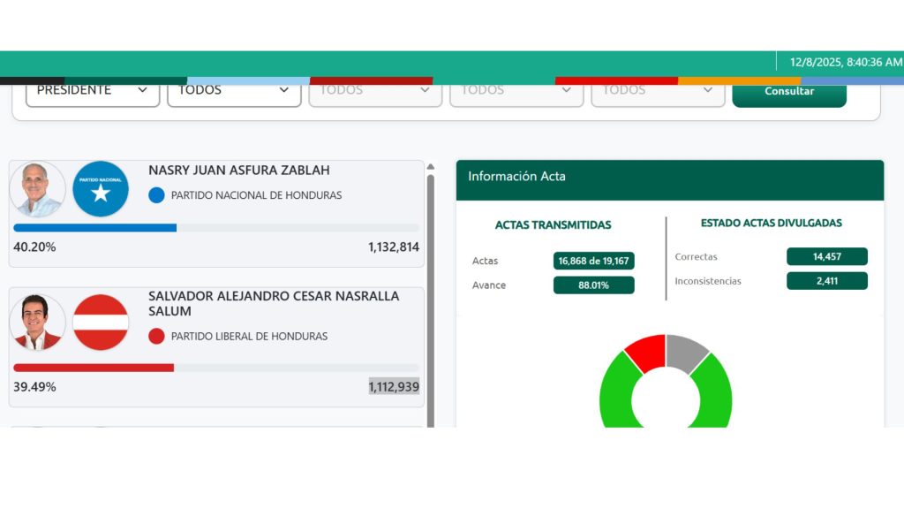
Task: Click Nasry Asfura's candidate photo
Action: (x=38, y=189)
